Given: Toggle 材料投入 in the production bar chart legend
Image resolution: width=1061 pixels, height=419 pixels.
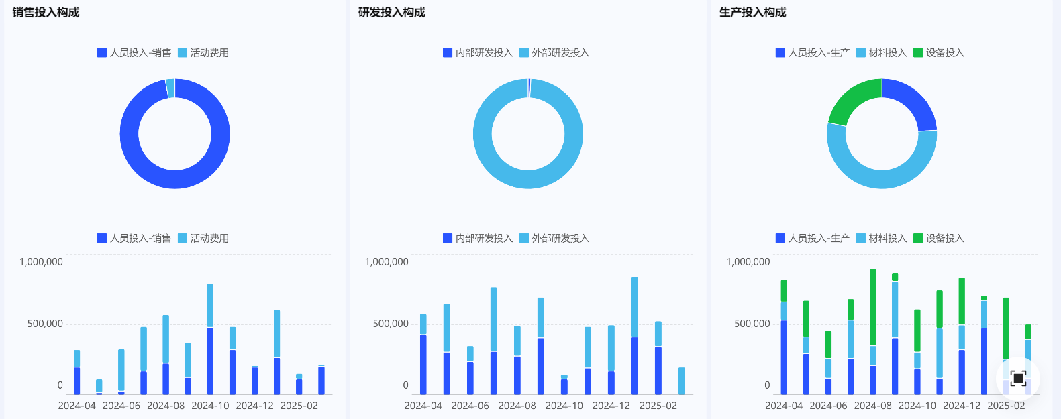Looking at the screenshot, I should 882,238.
